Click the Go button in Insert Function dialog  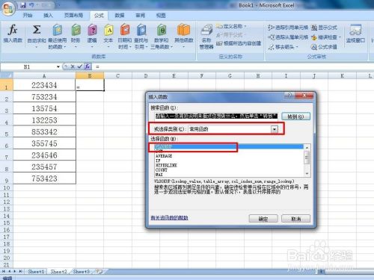[x=295, y=116]
